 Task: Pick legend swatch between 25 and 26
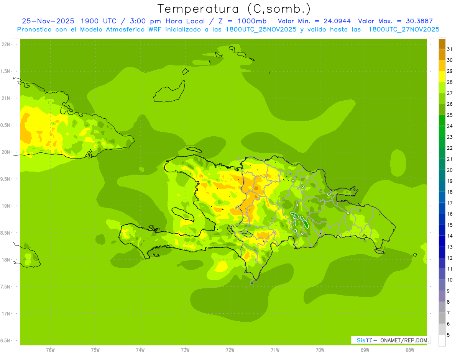coord(442,110)
